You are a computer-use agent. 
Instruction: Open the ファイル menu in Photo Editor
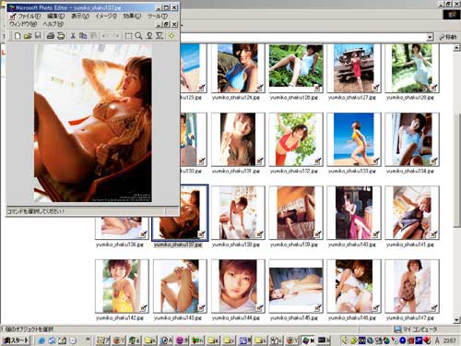click(x=30, y=16)
